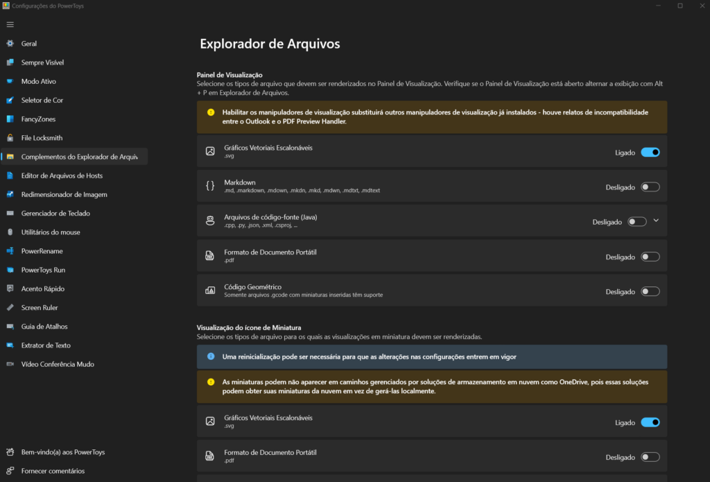The image size is (710, 482).
Task: Select the Seletor de Cor icon
Action: [10, 101]
